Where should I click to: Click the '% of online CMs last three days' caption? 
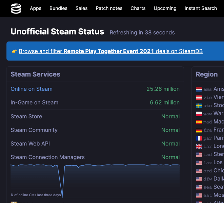[36, 195]
